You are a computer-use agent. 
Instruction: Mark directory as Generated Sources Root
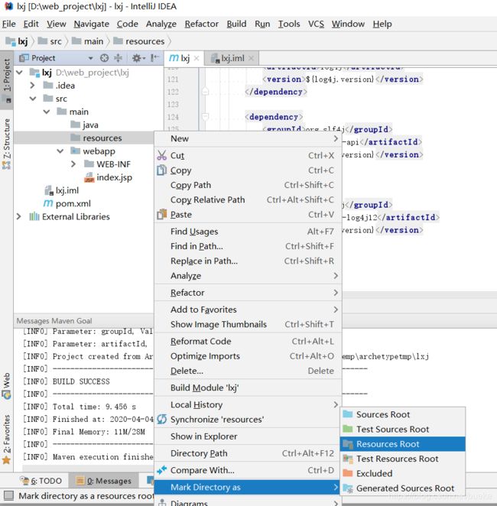coord(403,488)
